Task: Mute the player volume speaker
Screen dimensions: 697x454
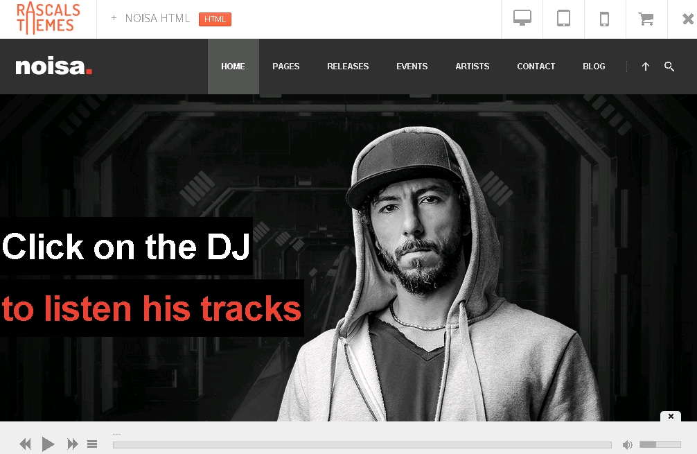Action: (627, 445)
